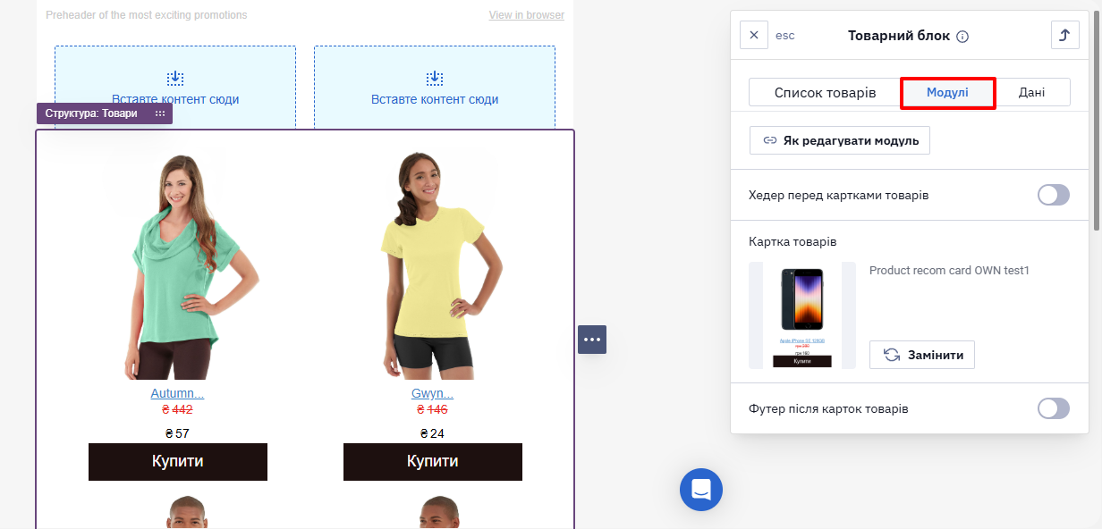
Task: Open the View in browser link
Action: [x=527, y=15]
